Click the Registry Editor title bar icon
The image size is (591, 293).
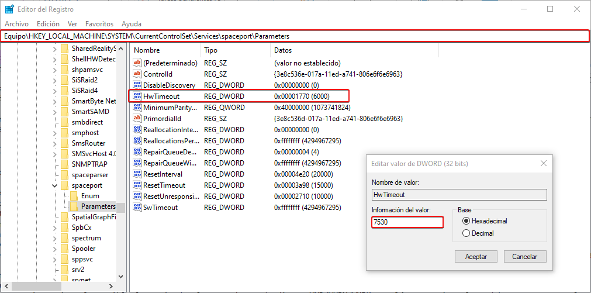[x=10, y=9]
